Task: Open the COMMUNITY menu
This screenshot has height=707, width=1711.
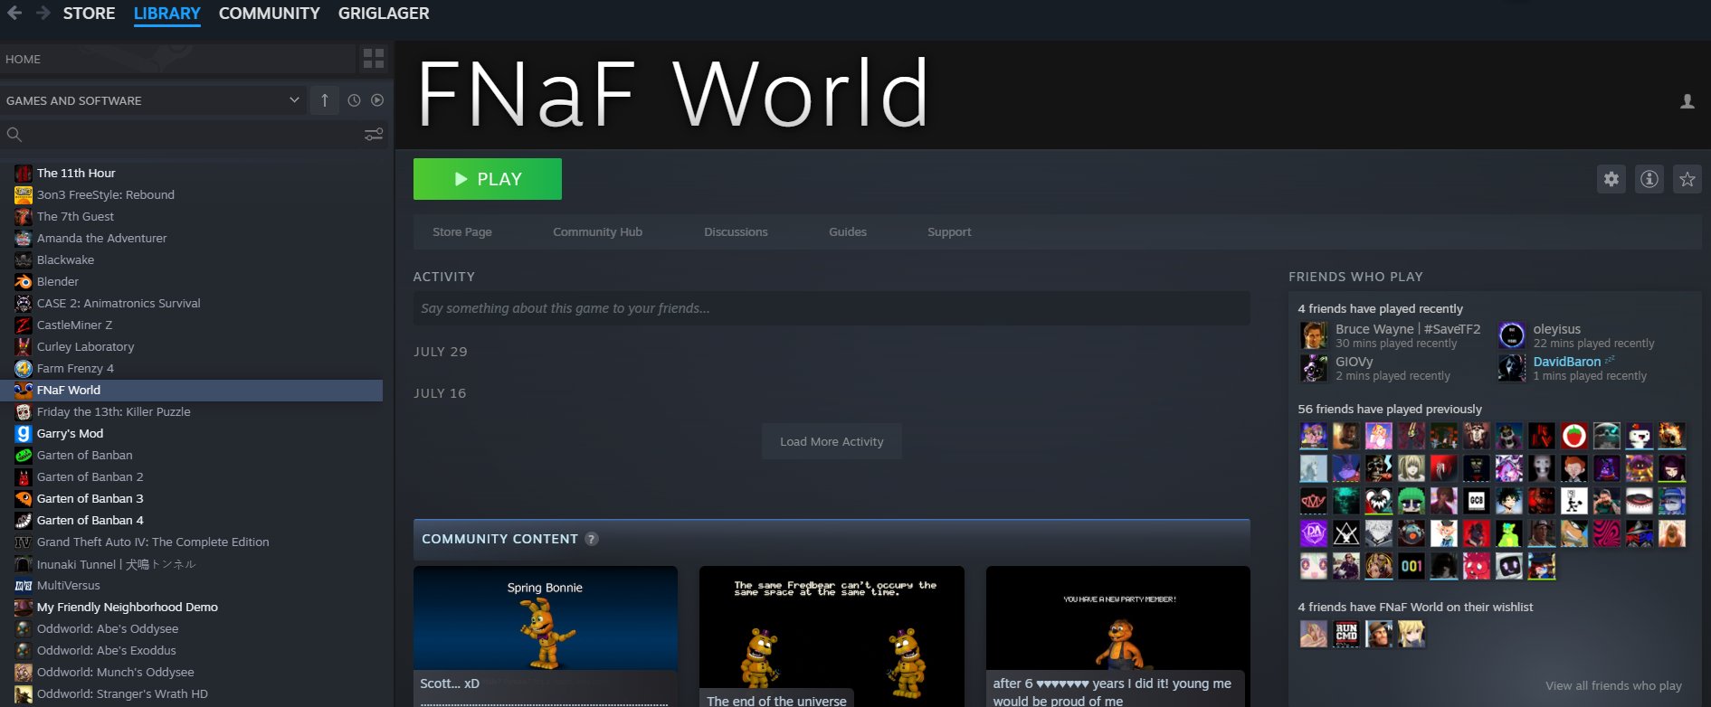Action: [270, 14]
